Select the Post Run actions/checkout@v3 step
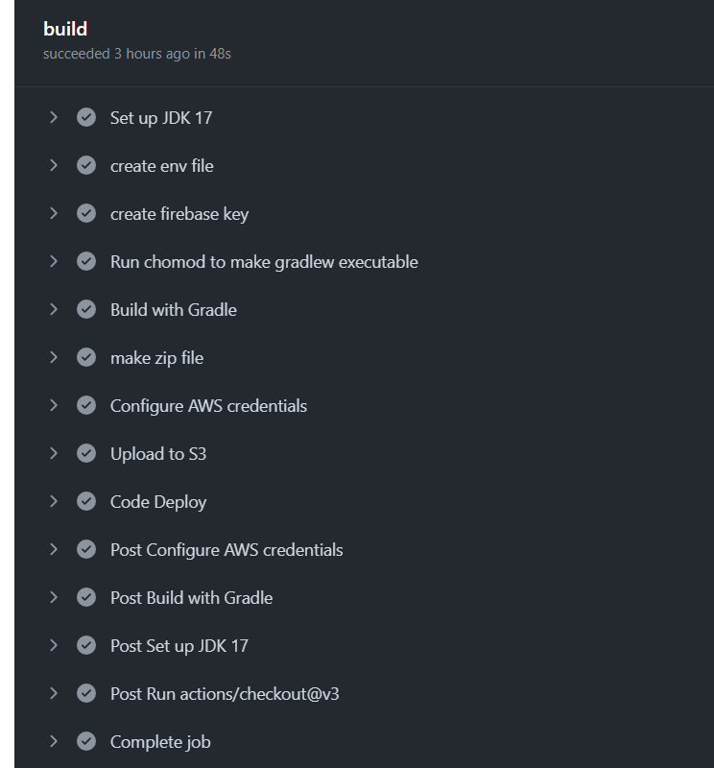The height and width of the screenshot is (768, 714). pos(225,694)
